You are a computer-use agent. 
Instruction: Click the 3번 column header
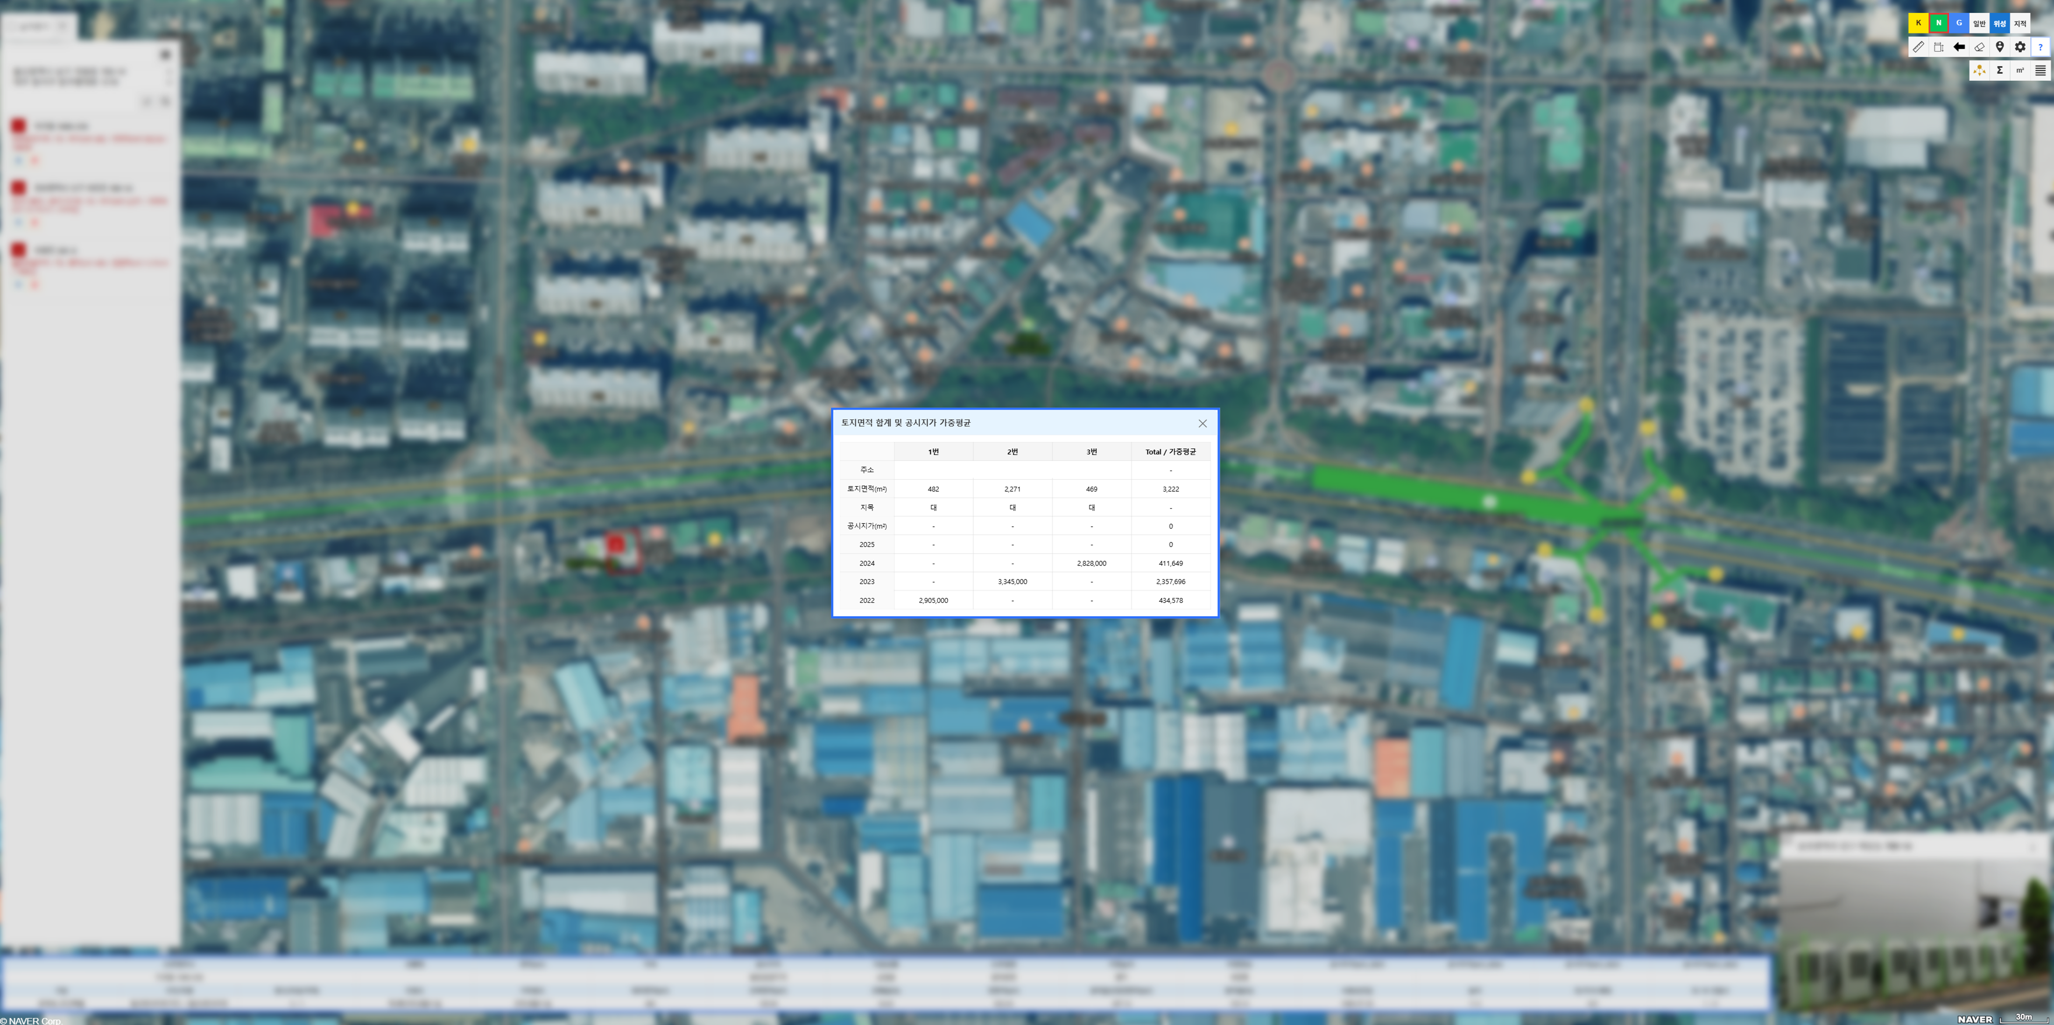[1091, 452]
